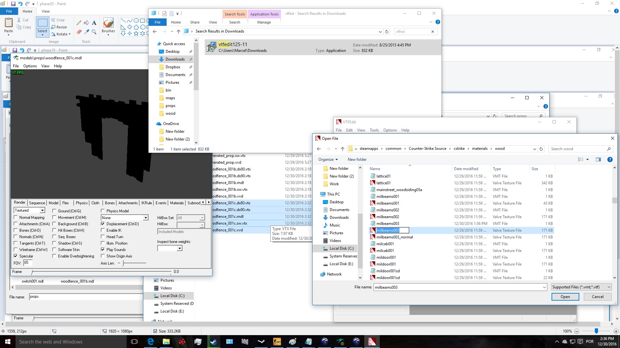Toggle Normal Mapping checkbox
The height and width of the screenshot is (348, 620).
(16, 217)
